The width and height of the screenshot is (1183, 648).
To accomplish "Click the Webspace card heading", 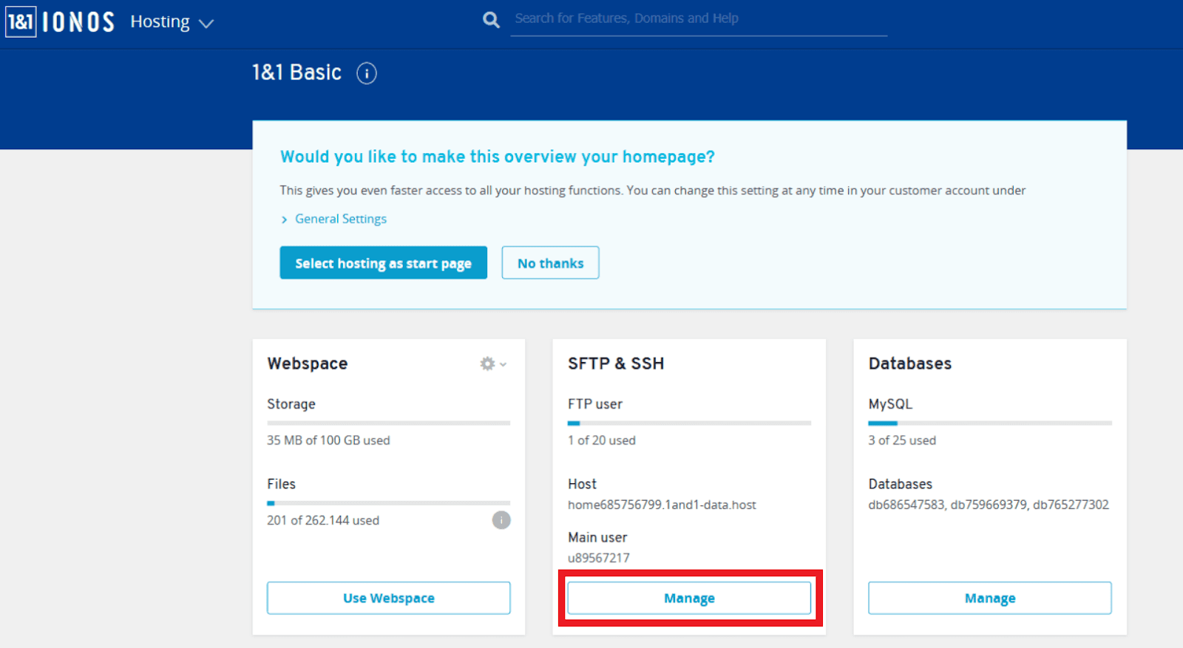I will (x=308, y=364).
